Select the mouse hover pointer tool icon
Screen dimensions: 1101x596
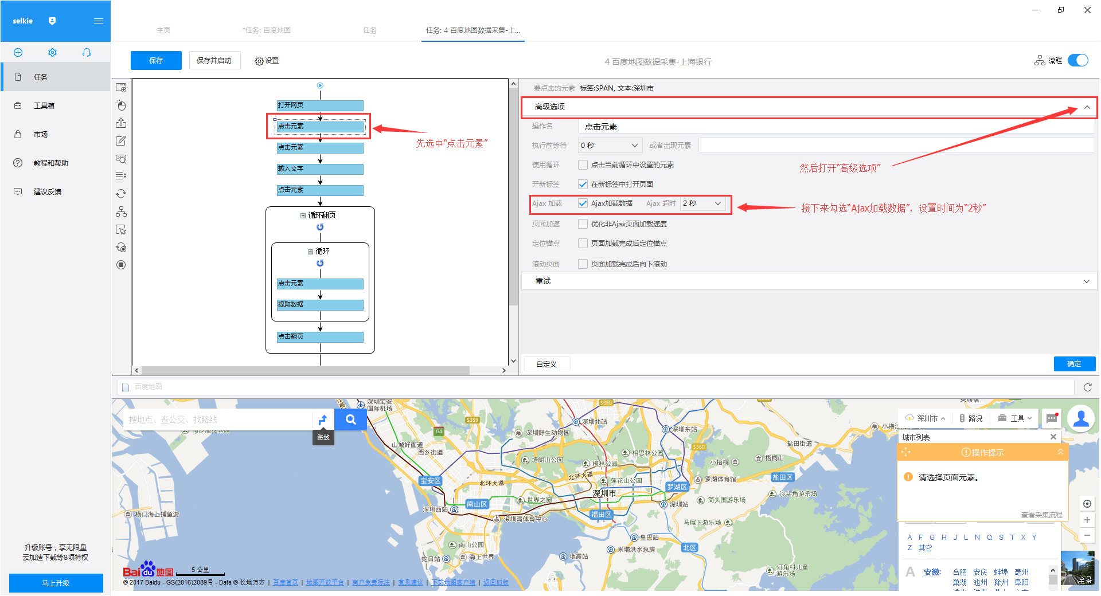(x=121, y=230)
